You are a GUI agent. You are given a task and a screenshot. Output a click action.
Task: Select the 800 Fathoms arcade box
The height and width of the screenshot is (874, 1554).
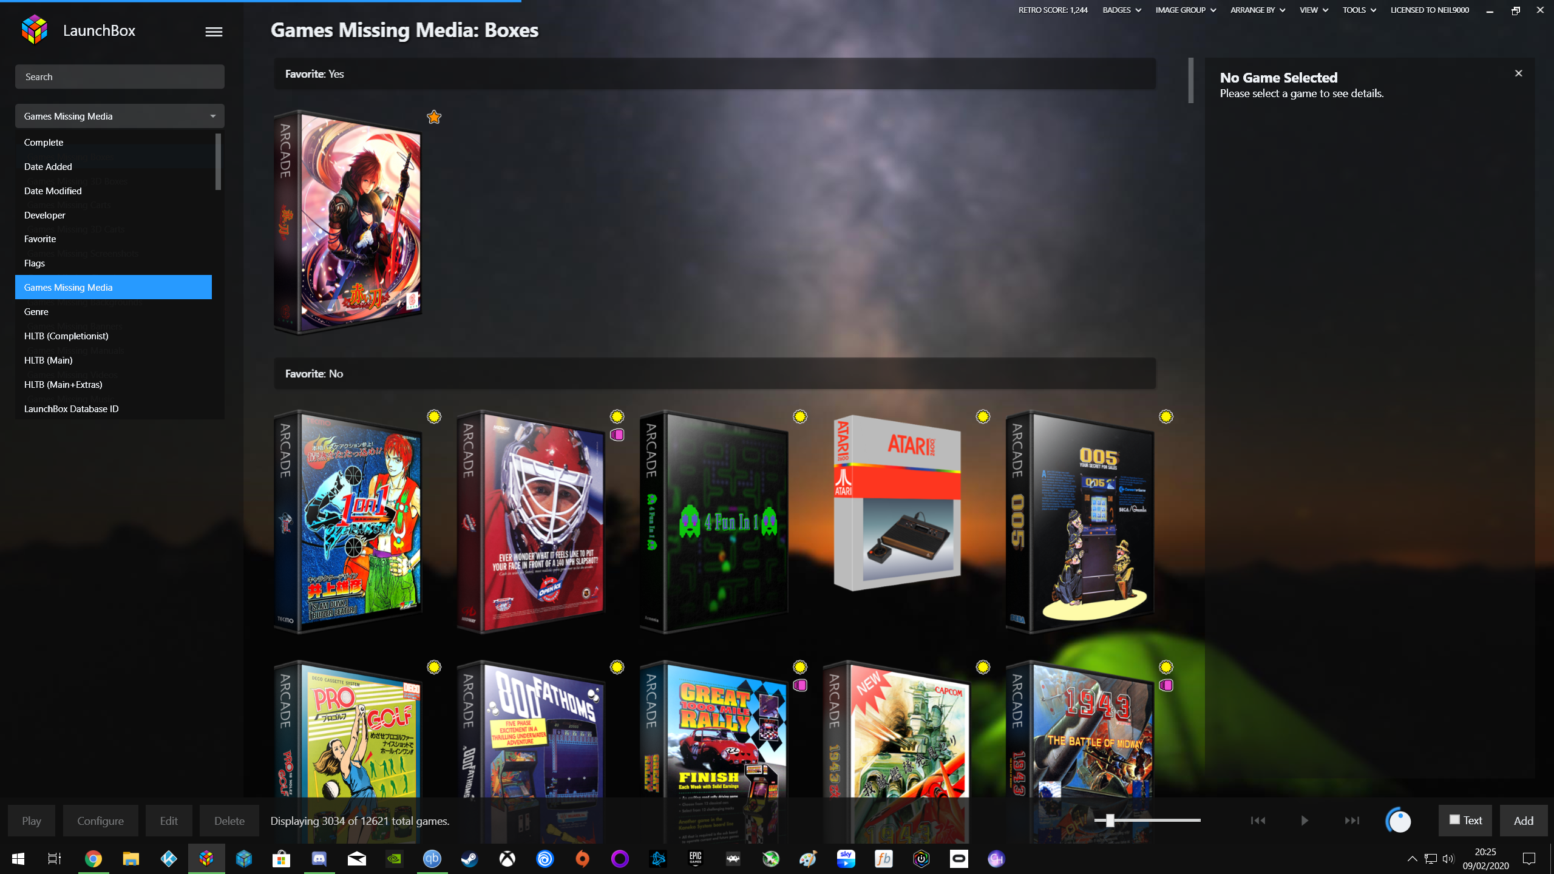531,751
